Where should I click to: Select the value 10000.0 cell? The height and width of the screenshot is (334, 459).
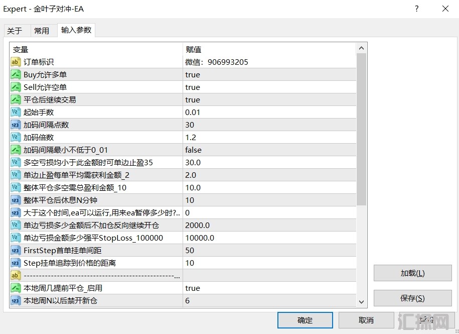[269, 238]
